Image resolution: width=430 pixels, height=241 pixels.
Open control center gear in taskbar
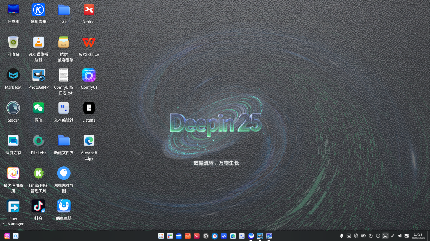[x=206, y=236]
